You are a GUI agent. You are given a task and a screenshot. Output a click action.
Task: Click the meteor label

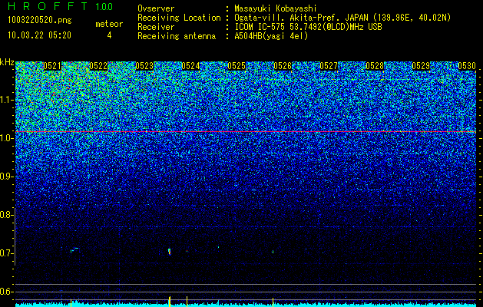click(x=109, y=24)
